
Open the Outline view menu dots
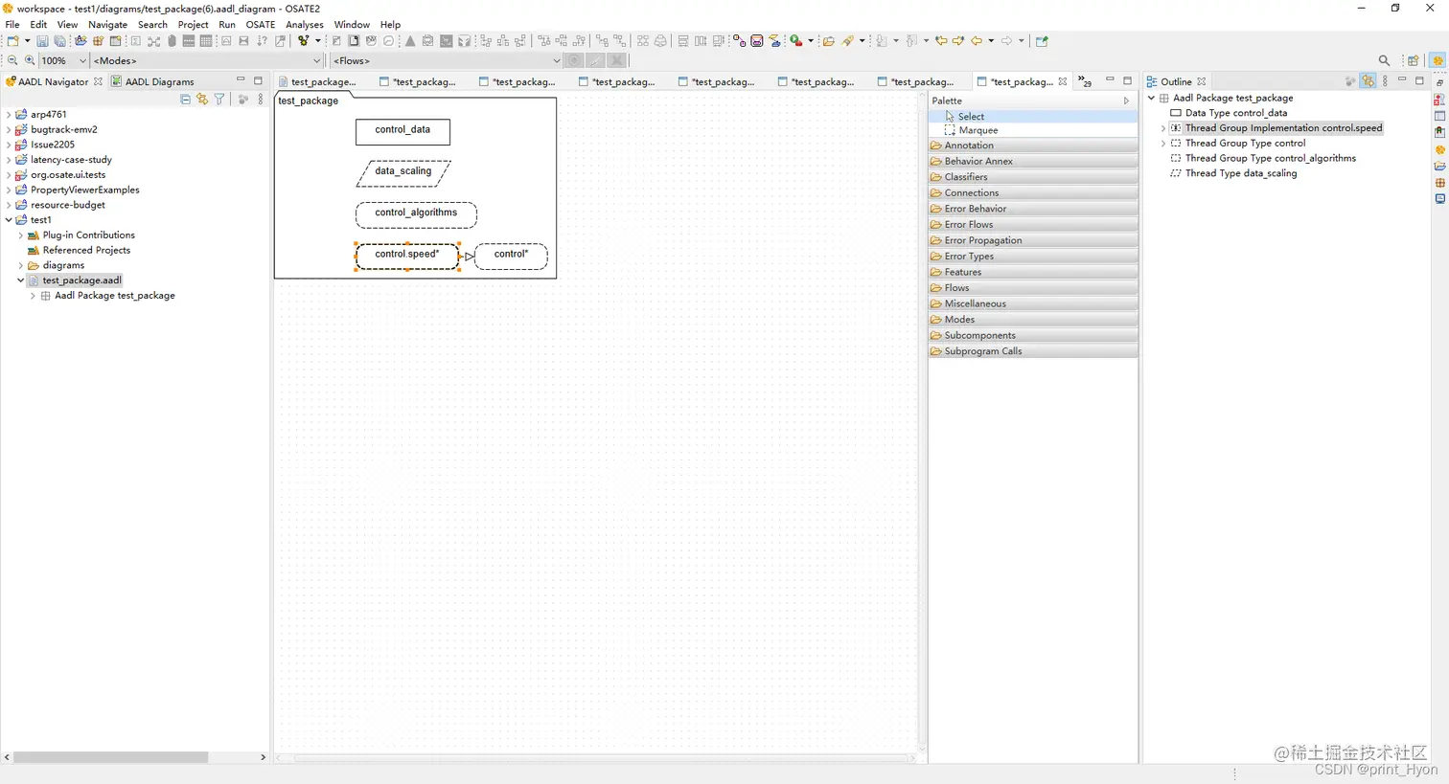pos(1385,81)
